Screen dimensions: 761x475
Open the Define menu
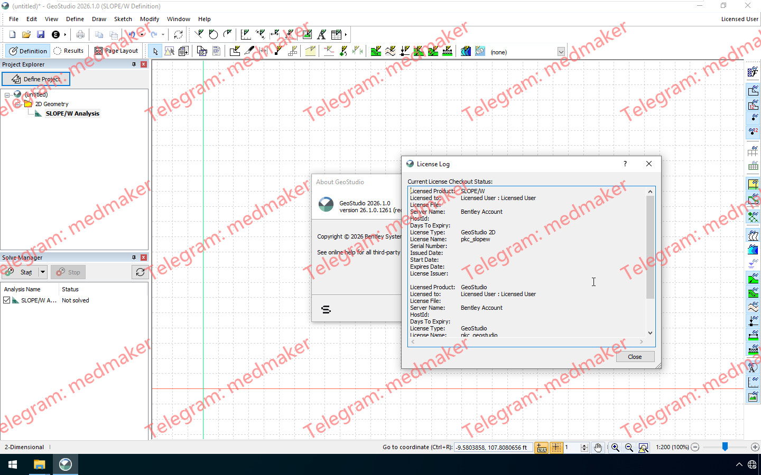click(75, 19)
